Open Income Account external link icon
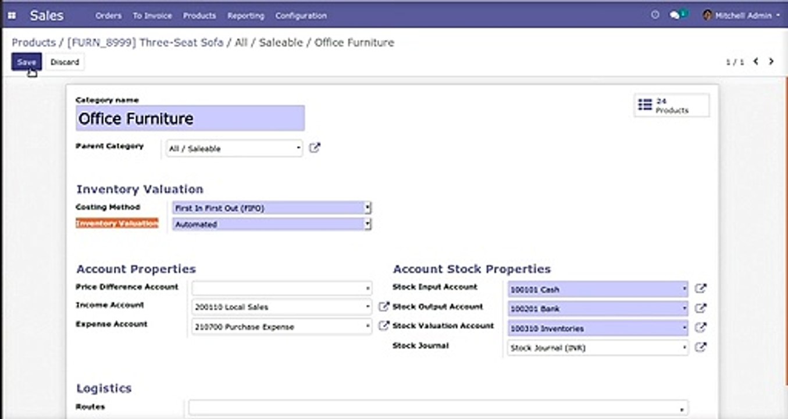The height and width of the screenshot is (419, 788). pos(383,306)
